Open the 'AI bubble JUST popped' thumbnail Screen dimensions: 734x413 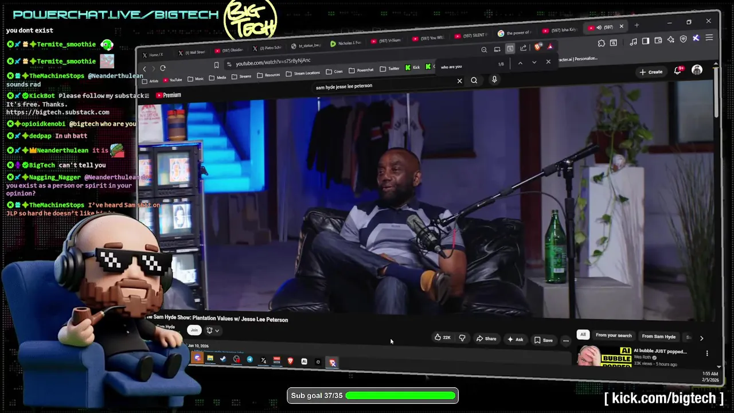click(603, 356)
